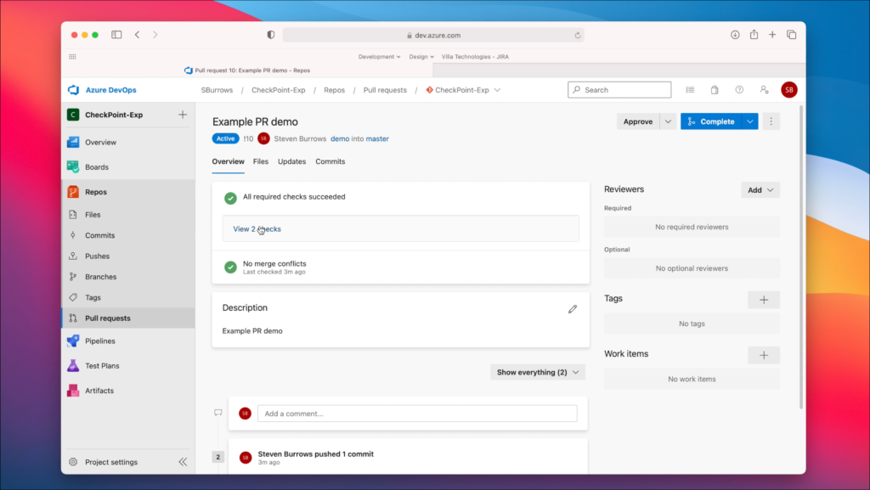870x490 pixels.
Task: Open the Add reviewers dropdown
Action: coord(760,190)
